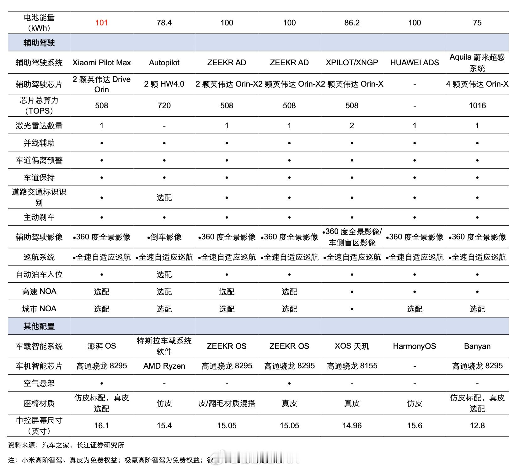The image size is (509, 470).
Task: Click the 车载智能系统 row label
Action: pos(39,346)
